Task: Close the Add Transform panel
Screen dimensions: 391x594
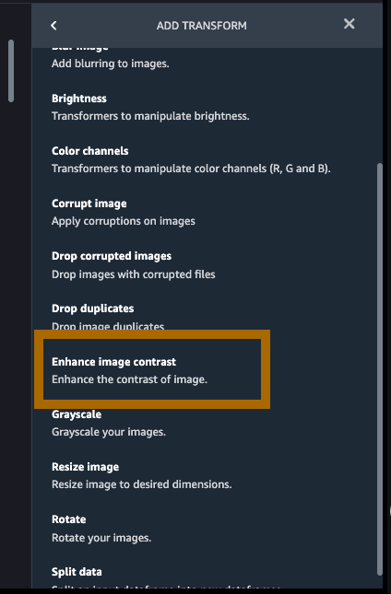Action: [x=349, y=24]
